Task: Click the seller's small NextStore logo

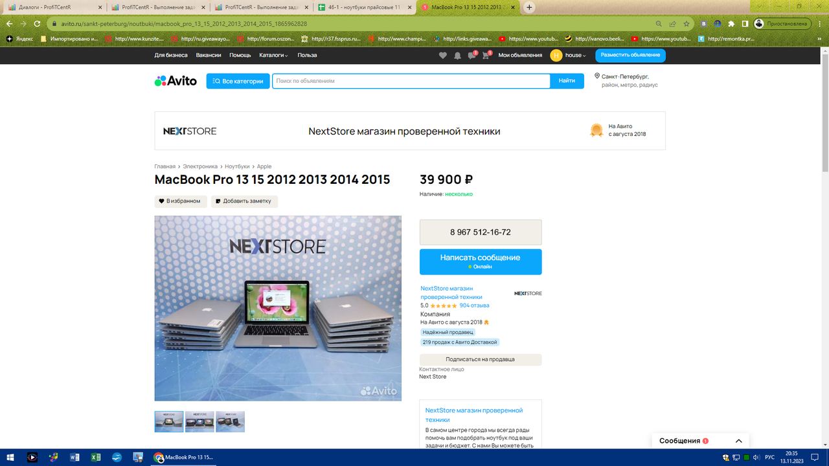Action: click(528, 293)
